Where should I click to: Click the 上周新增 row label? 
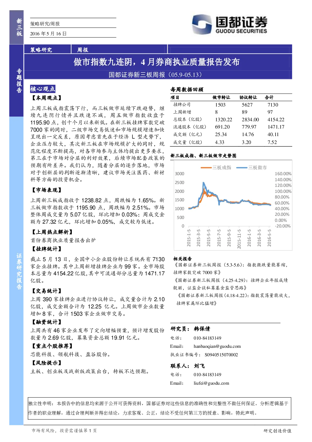coord(182,112)
